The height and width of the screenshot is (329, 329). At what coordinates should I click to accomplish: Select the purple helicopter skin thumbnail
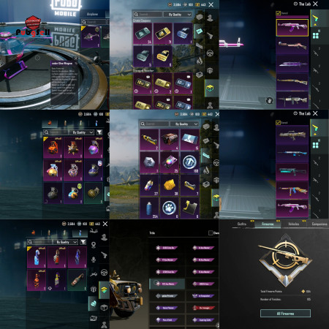pos(90,37)
